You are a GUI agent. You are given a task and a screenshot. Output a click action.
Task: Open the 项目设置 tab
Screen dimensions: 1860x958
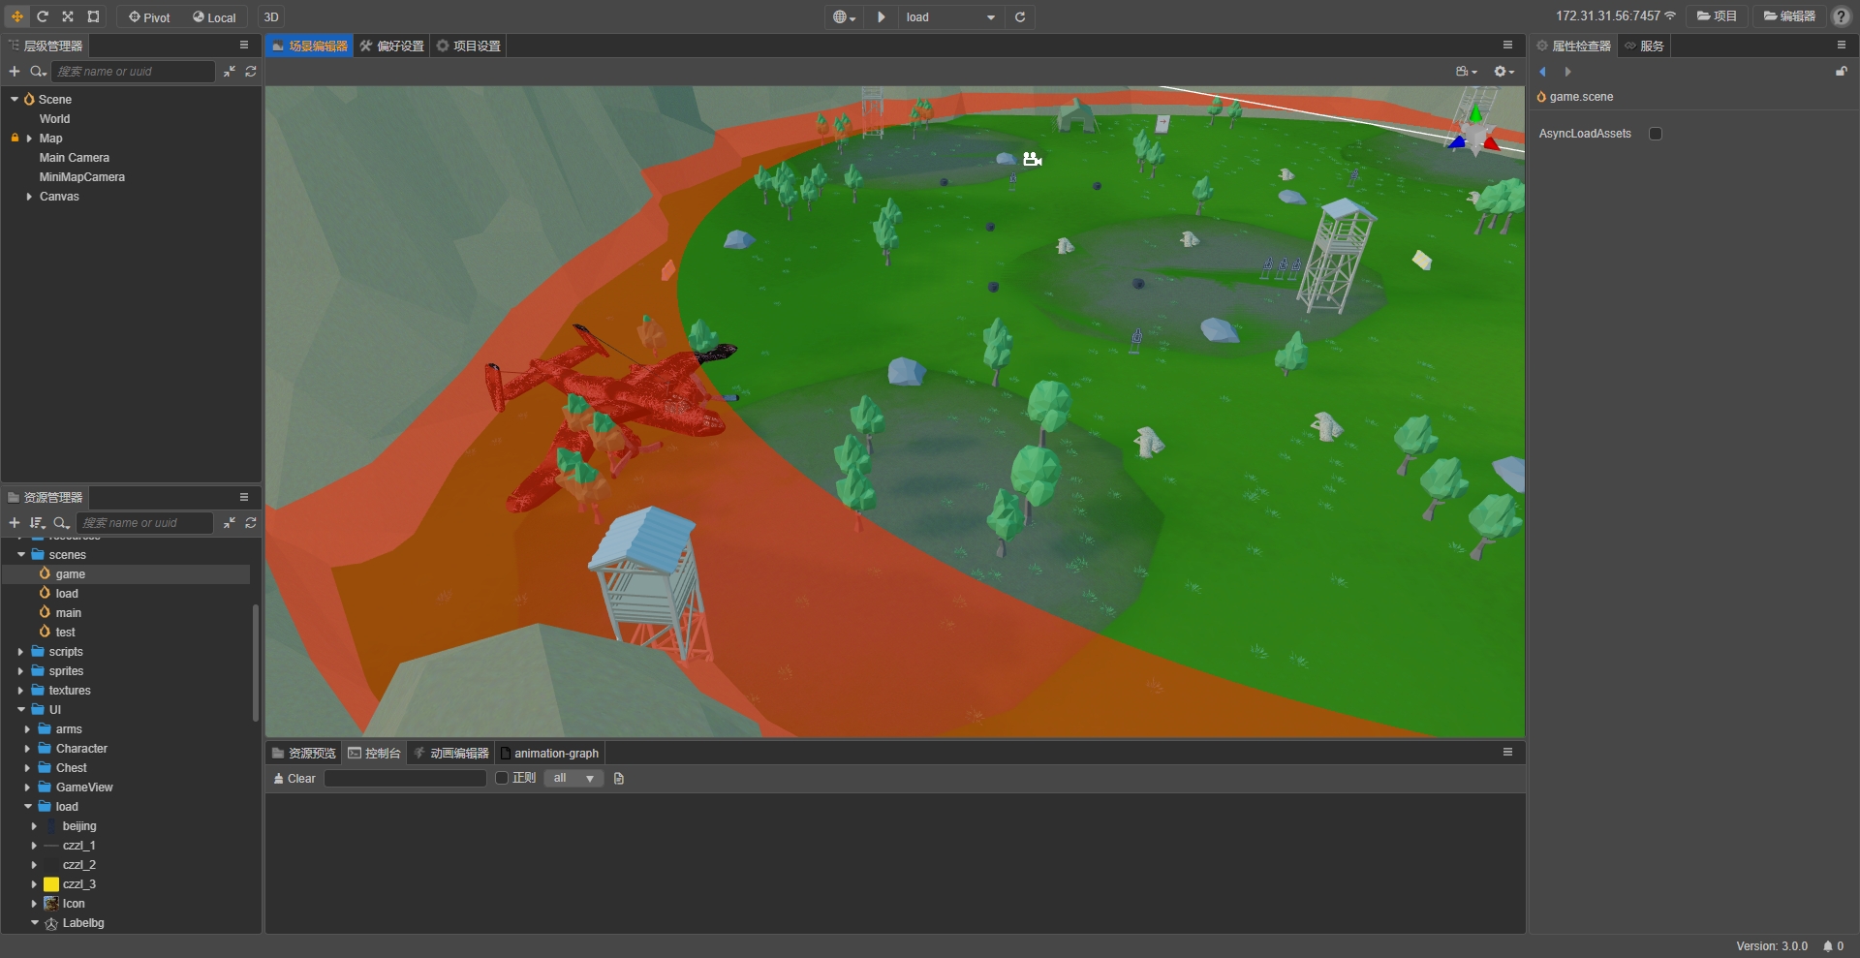pyautogui.click(x=469, y=46)
